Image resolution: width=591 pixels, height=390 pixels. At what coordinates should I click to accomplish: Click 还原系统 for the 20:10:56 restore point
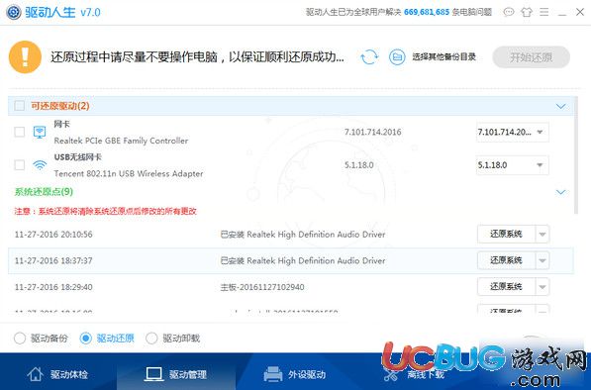(x=506, y=234)
